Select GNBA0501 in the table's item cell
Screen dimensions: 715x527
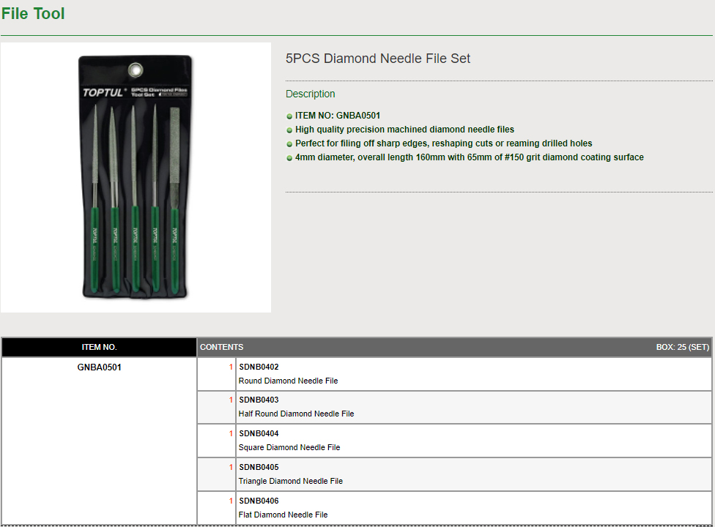(99, 367)
